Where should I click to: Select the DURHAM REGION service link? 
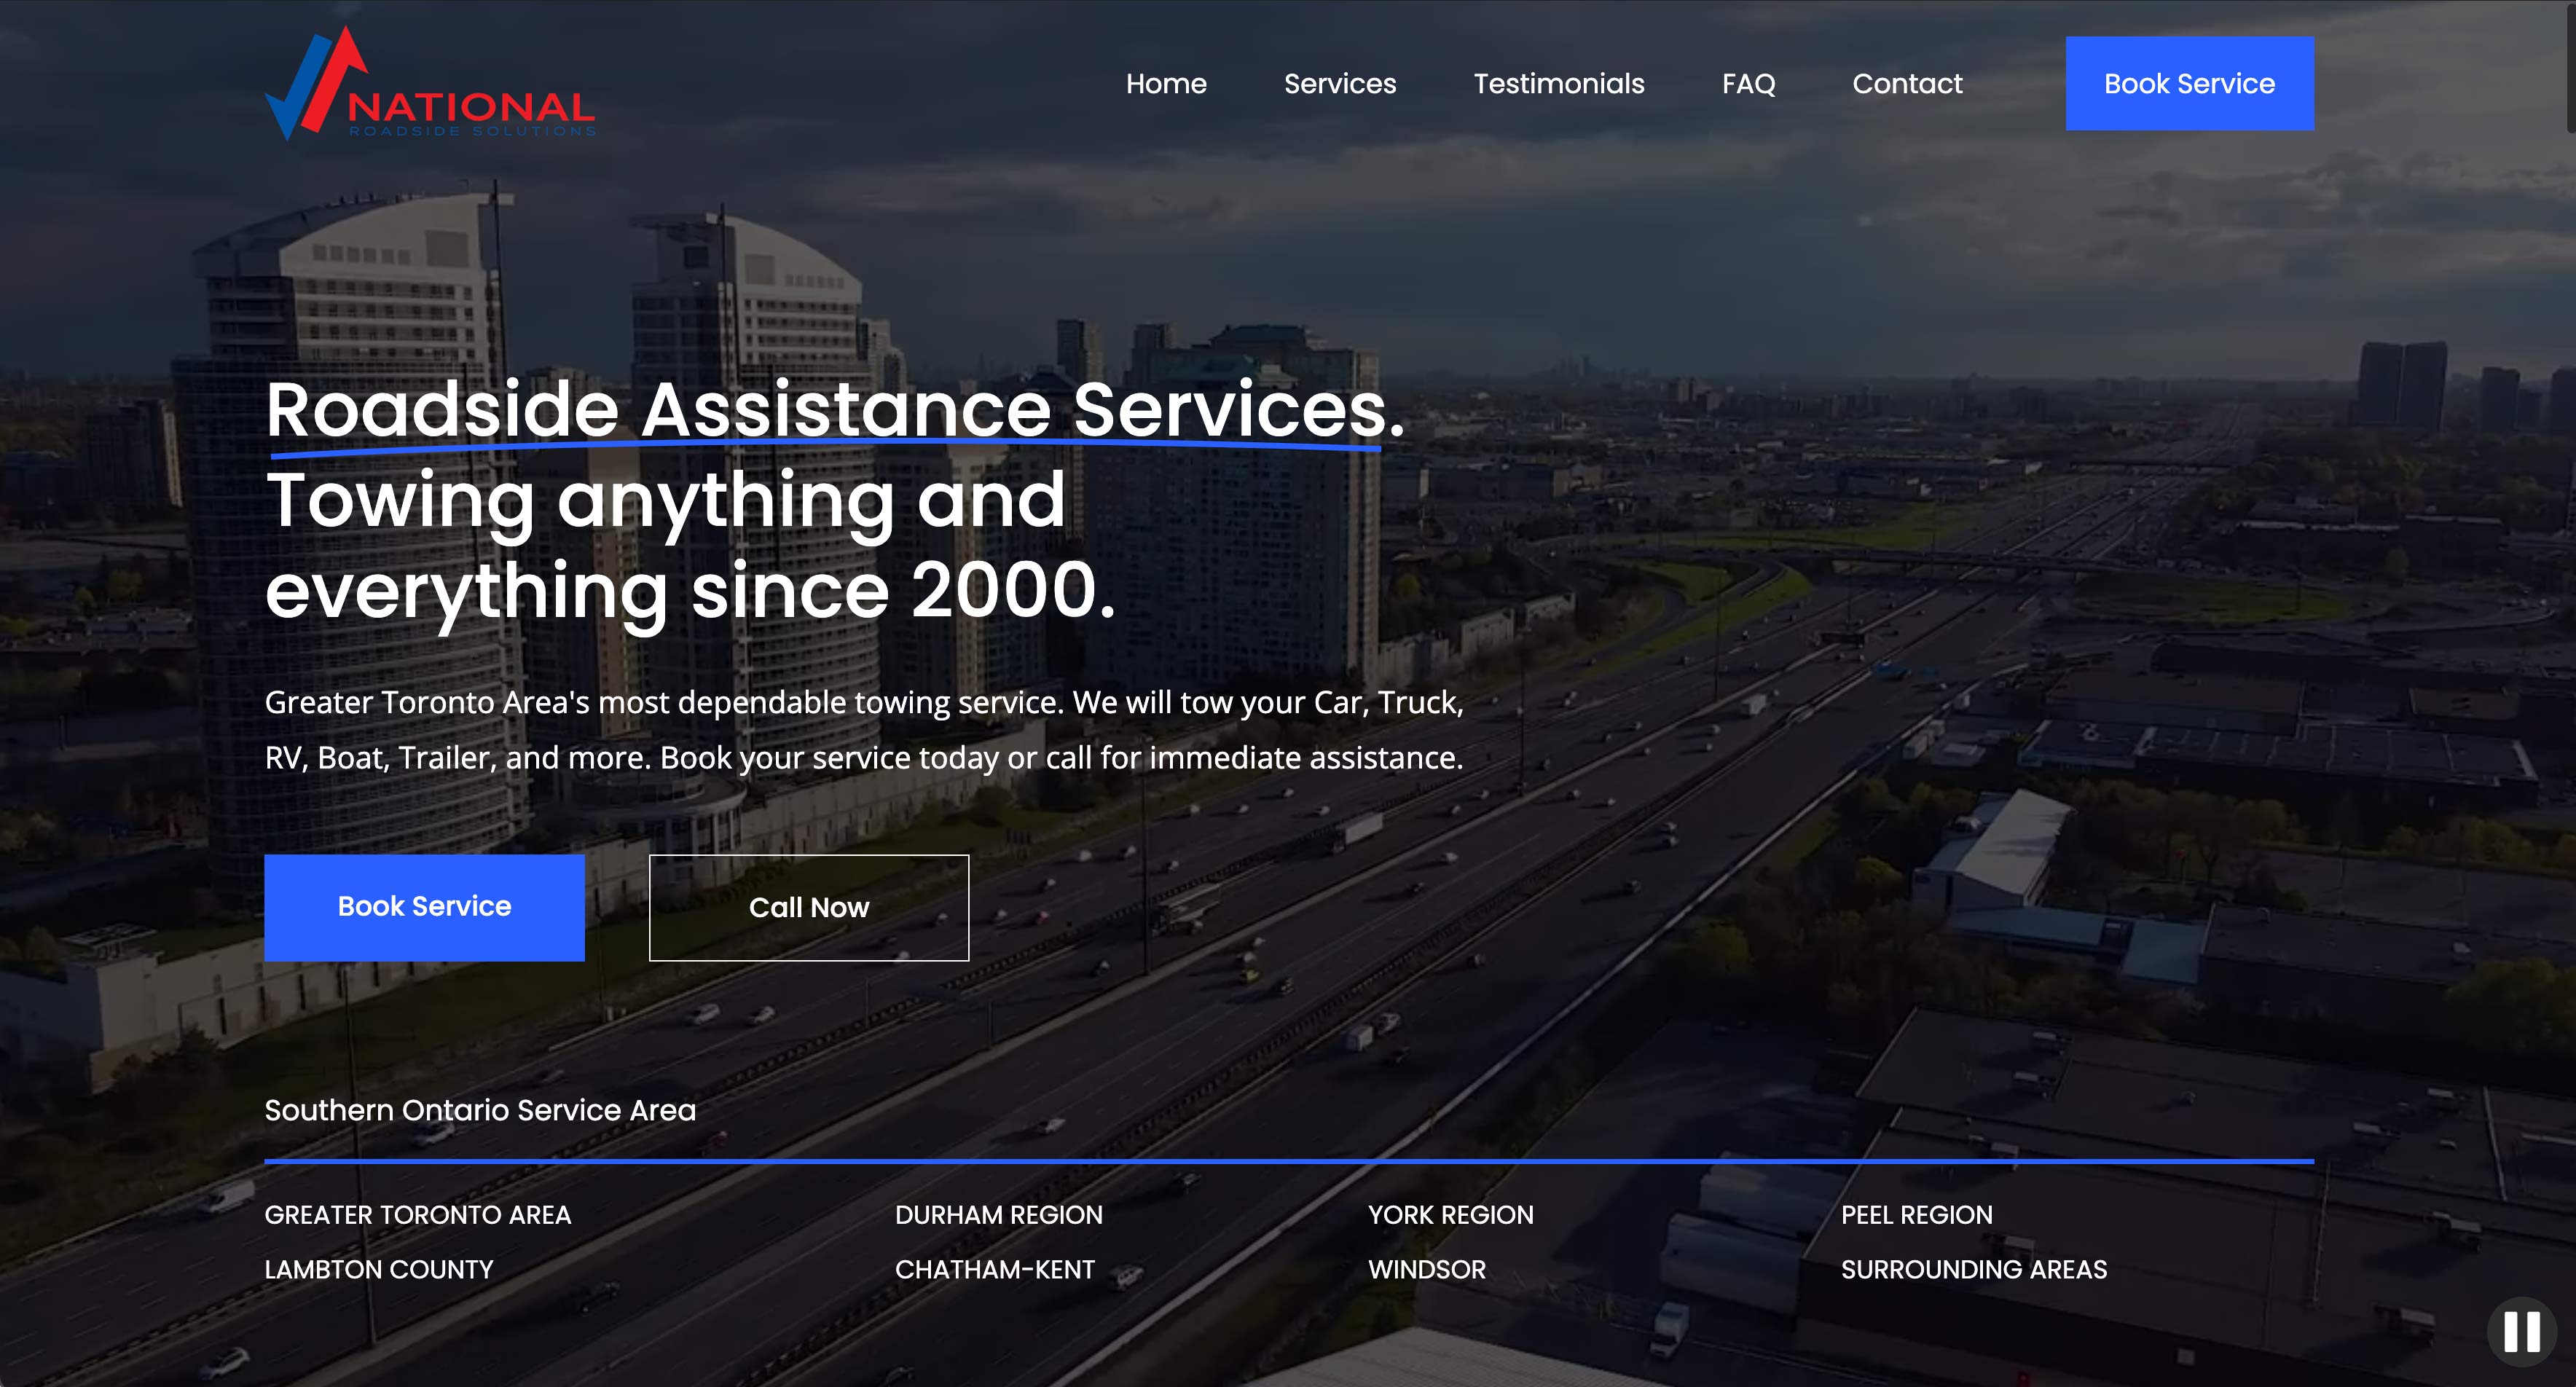(x=999, y=1215)
